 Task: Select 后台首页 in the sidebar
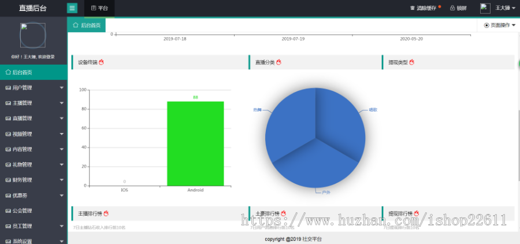click(x=34, y=72)
